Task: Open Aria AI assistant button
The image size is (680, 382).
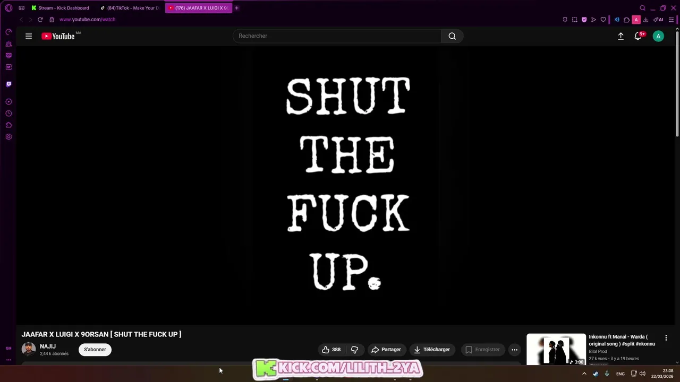Action: pyautogui.click(x=658, y=20)
